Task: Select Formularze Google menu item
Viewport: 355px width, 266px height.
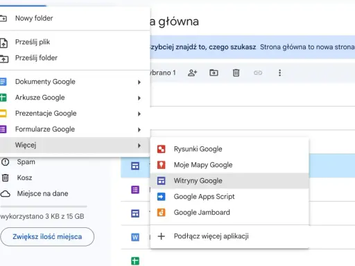Action: pyautogui.click(x=75, y=129)
